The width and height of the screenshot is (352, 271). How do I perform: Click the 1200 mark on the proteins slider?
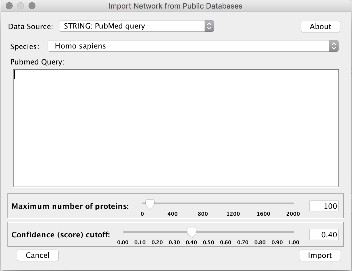point(233,214)
